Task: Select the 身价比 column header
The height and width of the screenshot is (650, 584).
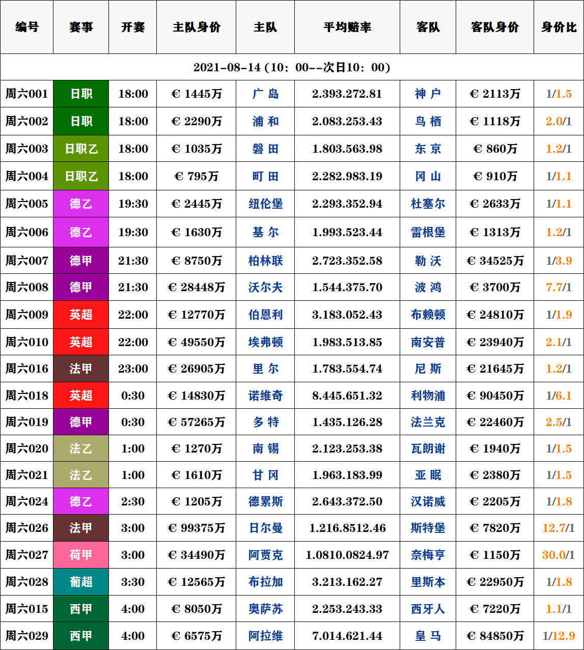Action: click(x=559, y=27)
